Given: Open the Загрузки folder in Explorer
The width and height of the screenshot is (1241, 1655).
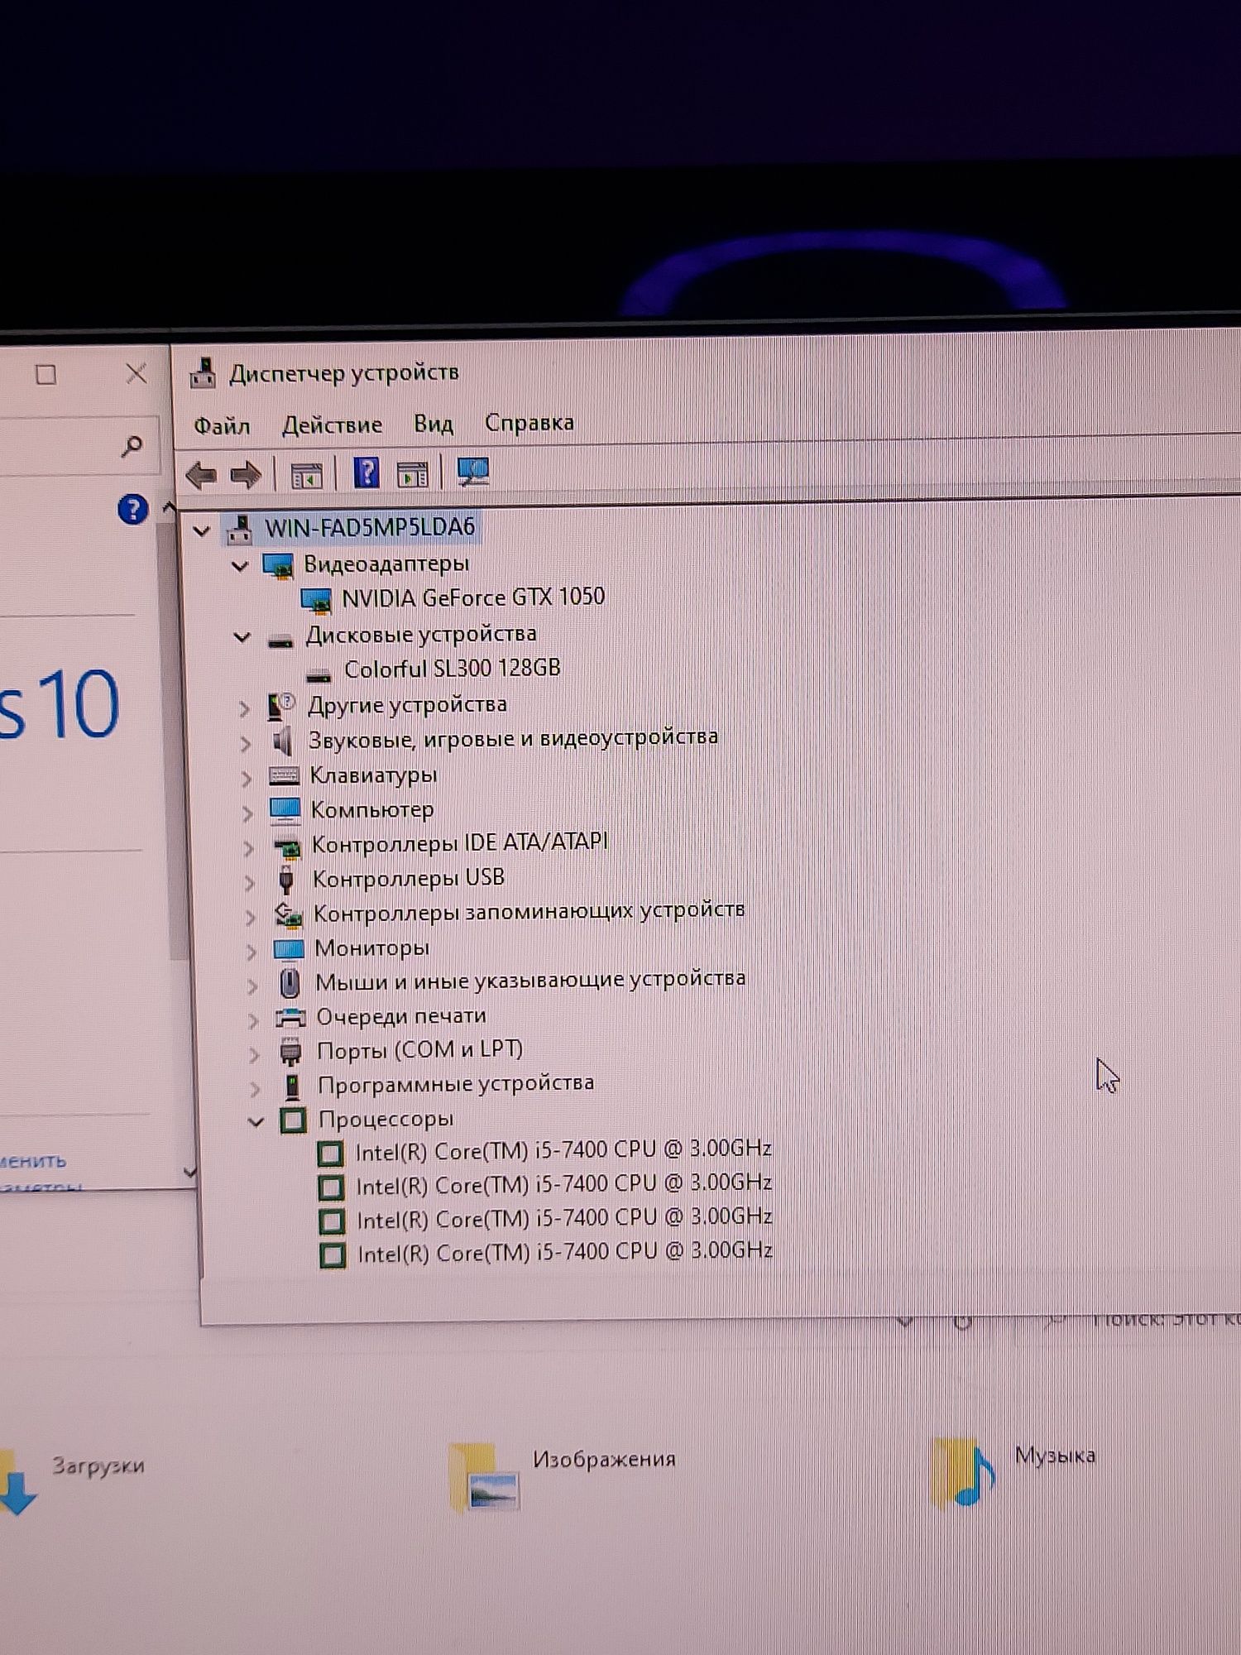Looking at the screenshot, I should 73,1481.
